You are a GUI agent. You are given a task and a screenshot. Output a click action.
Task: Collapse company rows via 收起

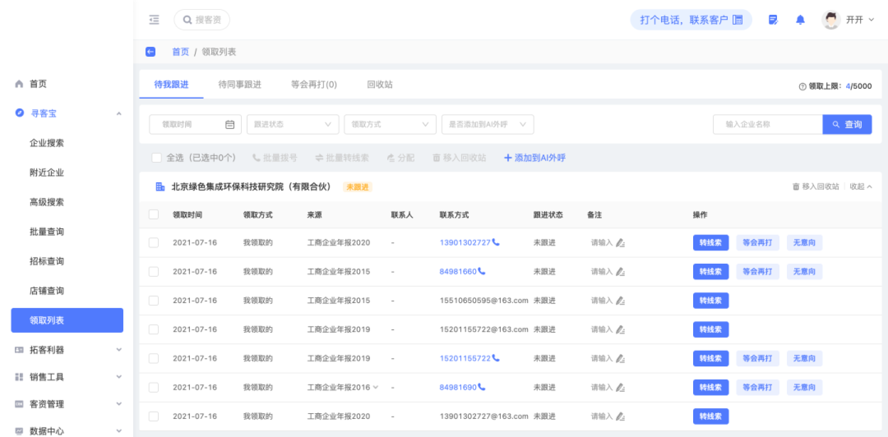pyautogui.click(x=861, y=187)
